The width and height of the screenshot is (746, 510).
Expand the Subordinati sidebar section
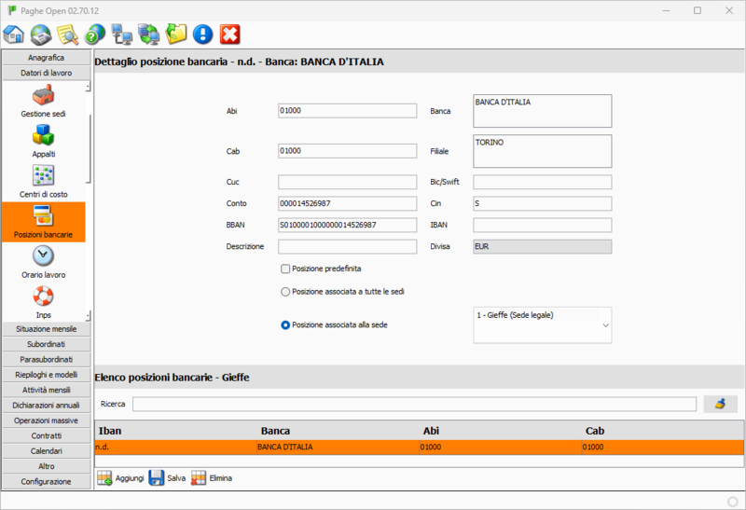coord(46,344)
